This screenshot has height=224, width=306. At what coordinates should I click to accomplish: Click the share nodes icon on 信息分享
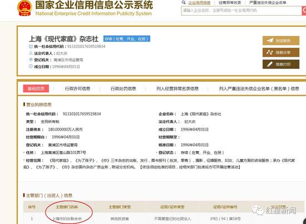pos(270,52)
